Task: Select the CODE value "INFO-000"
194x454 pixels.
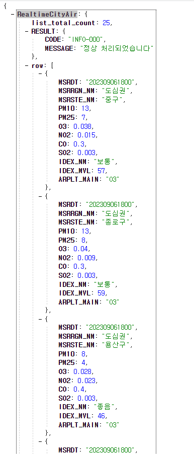Action: pyautogui.click(x=85, y=40)
